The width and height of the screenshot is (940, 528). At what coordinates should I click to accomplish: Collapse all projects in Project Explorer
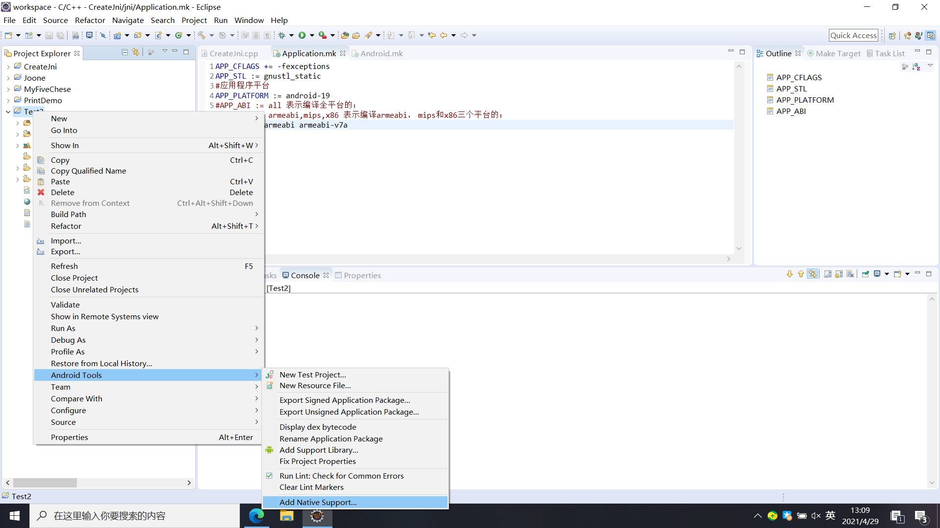(125, 52)
